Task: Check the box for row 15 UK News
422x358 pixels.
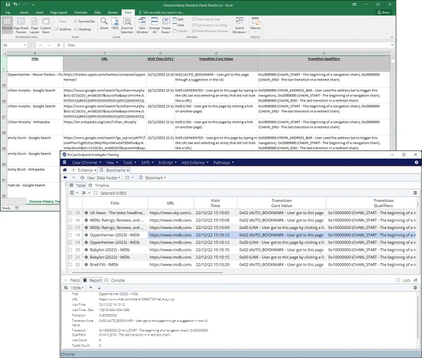Action: pos(70,212)
